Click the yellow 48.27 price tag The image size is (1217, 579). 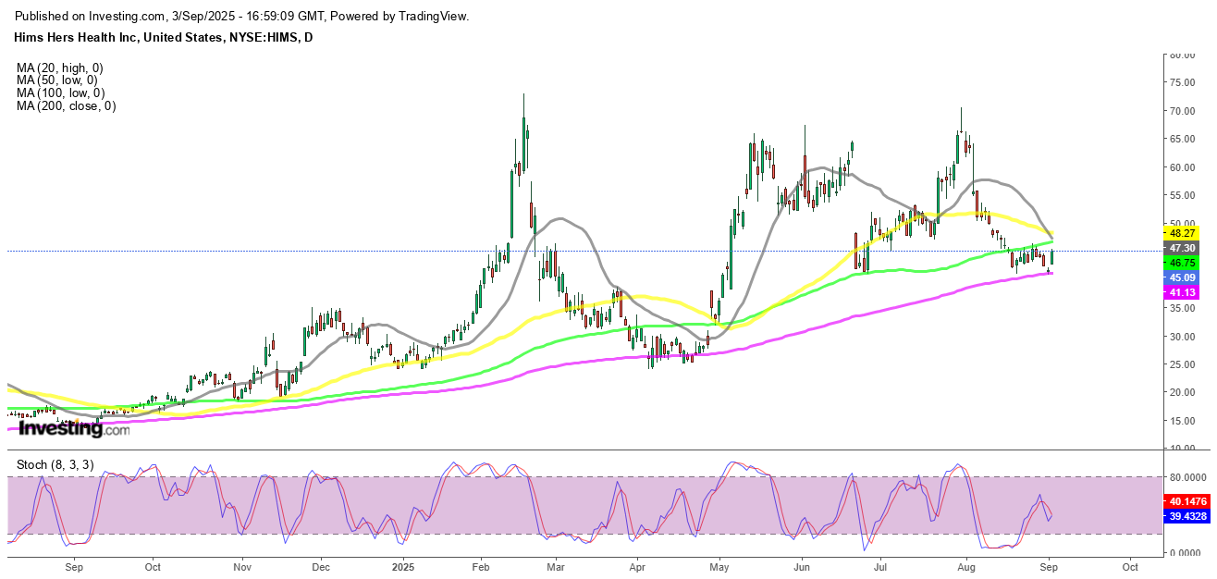(x=1183, y=234)
